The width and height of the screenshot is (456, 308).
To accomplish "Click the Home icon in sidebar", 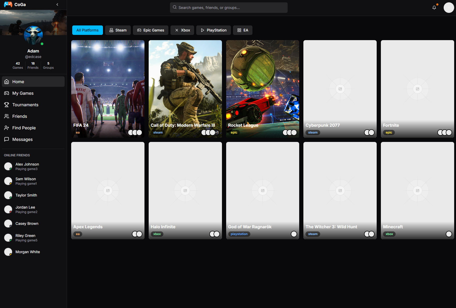I will (7, 82).
